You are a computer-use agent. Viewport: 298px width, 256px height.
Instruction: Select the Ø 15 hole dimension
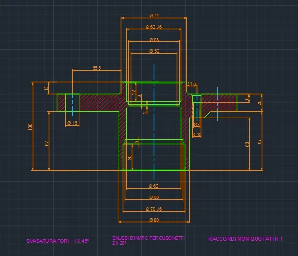point(72,123)
